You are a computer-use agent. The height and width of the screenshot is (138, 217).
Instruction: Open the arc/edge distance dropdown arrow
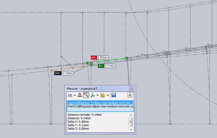pyautogui.click(x=75, y=95)
